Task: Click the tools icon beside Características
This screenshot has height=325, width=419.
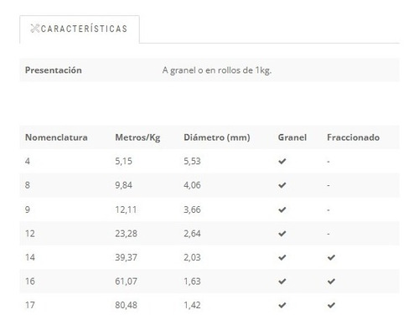Action: [35, 28]
